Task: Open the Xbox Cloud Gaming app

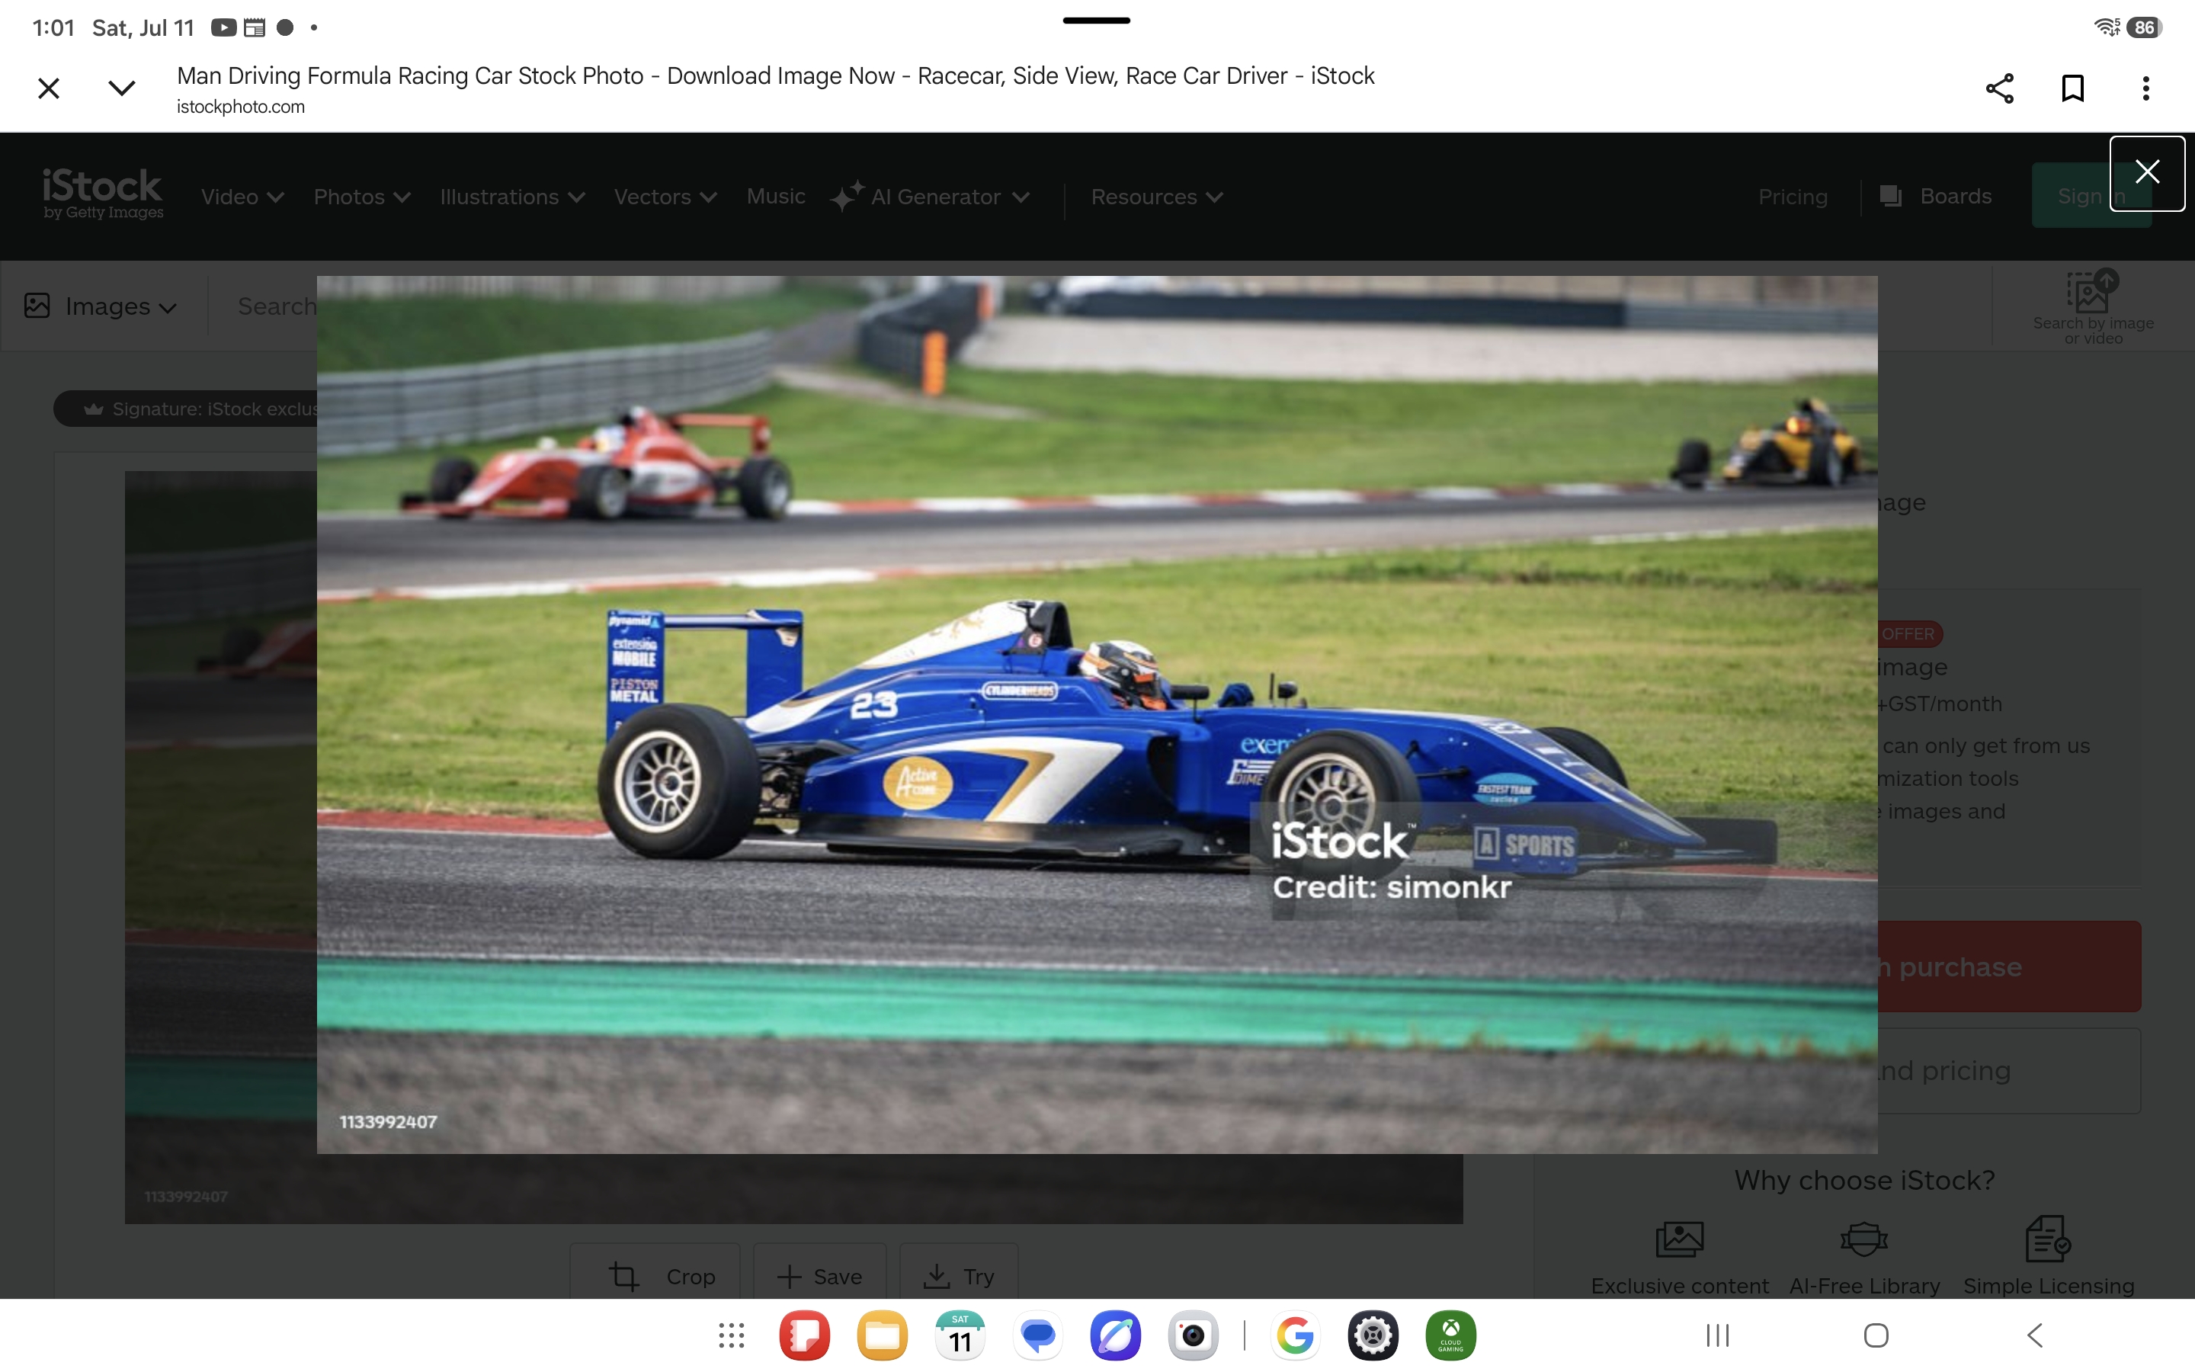Action: click(x=1451, y=1335)
